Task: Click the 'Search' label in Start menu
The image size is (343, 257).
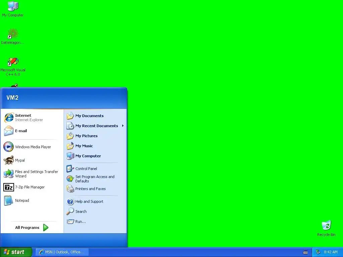Action: (81, 211)
